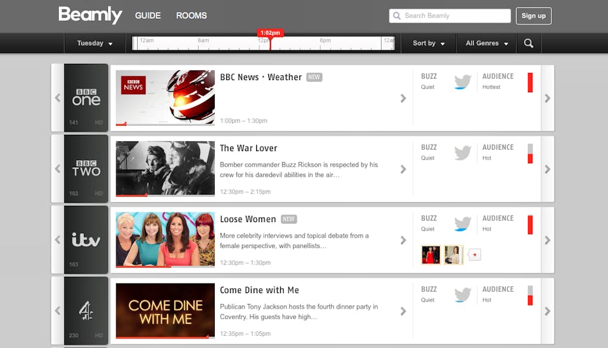Open the Sort by dropdown
The image size is (608, 348).
(x=429, y=43)
